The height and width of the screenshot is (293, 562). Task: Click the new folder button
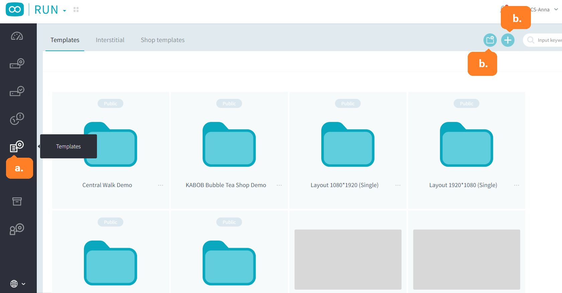click(x=490, y=40)
